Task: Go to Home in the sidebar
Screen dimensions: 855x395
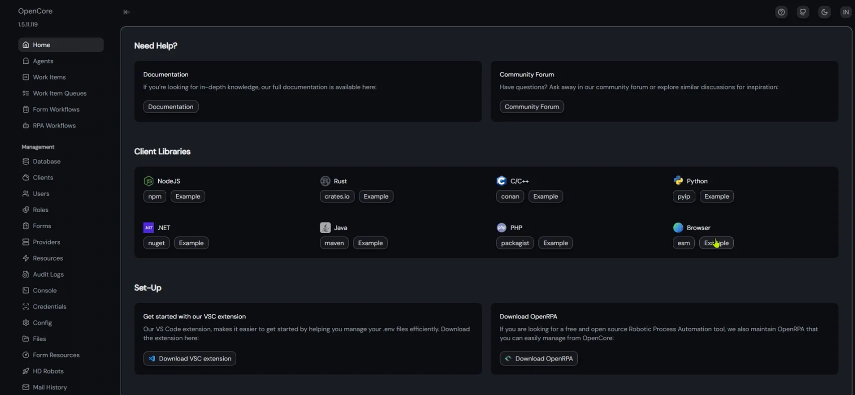Action: click(61, 45)
